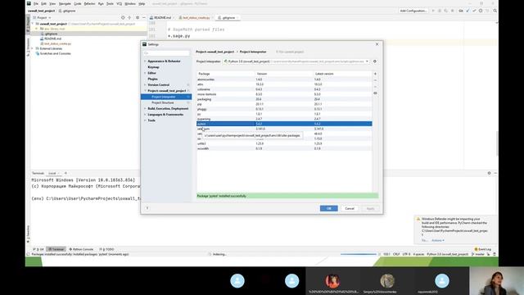Click Cancel in the Settings dialog
The height and width of the screenshot is (295, 524).
click(350, 208)
